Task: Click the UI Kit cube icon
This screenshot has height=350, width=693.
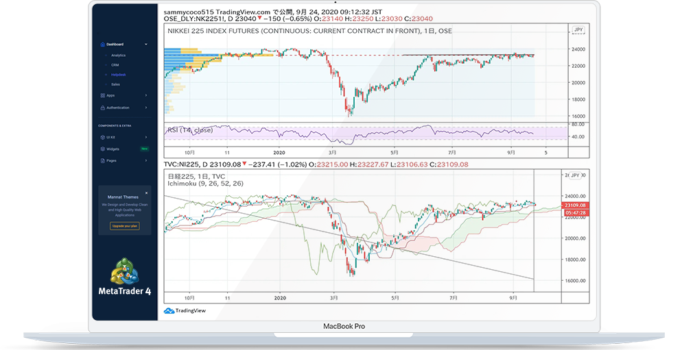Action: (x=102, y=137)
